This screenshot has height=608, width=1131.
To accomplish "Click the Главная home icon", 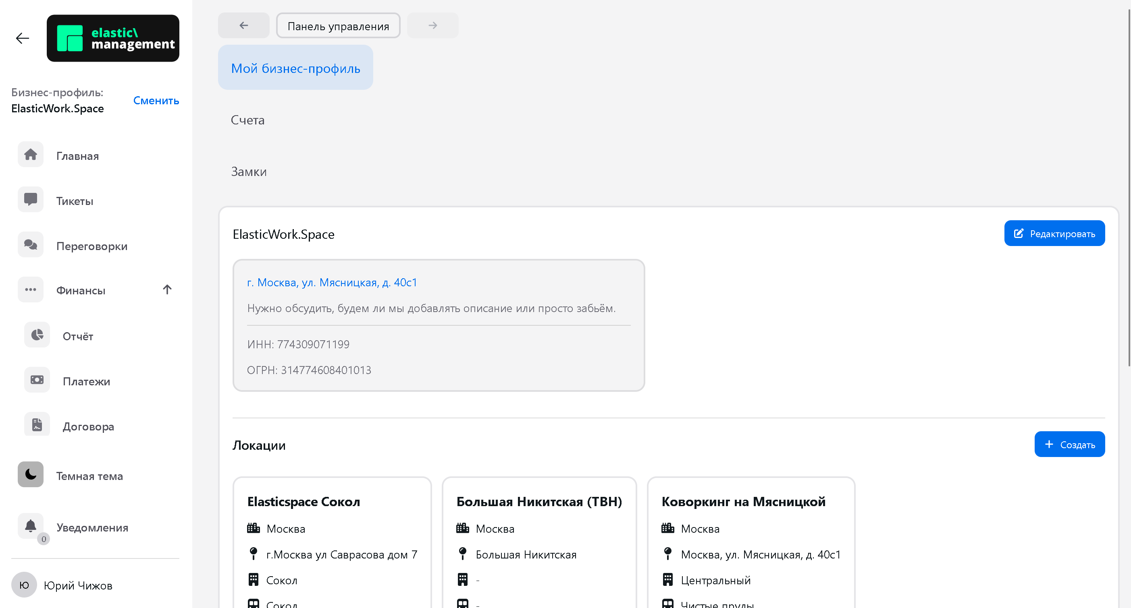I will (30, 155).
